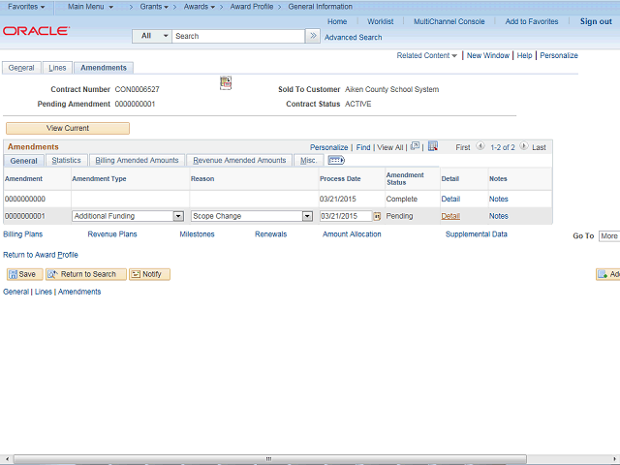620x465 pixels.
Task: Open Advanced Search link
Action: 353,37
